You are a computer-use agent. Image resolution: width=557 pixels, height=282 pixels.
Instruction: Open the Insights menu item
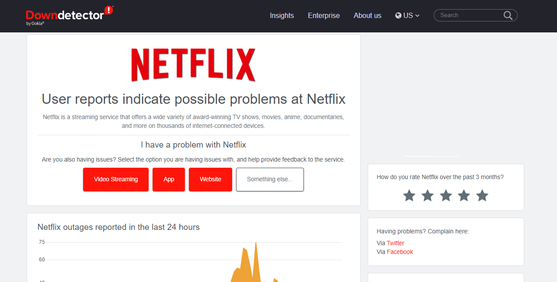282,15
